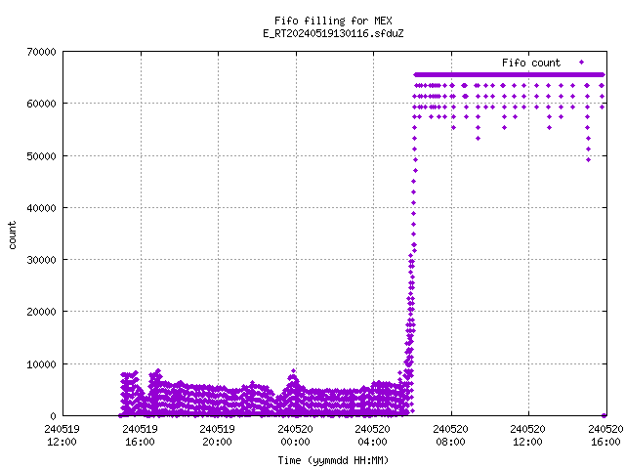Click the '240520 08:00' x-axis label
This screenshot has width=625, height=469.
pyautogui.click(x=451, y=436)
